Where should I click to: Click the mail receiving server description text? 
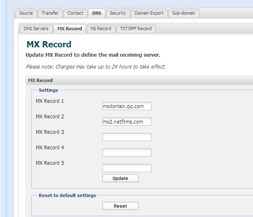point(93,55)
